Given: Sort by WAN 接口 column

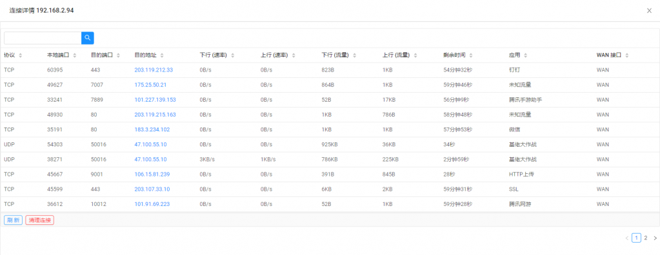Looking at the screenshot, I should [626, 55].
